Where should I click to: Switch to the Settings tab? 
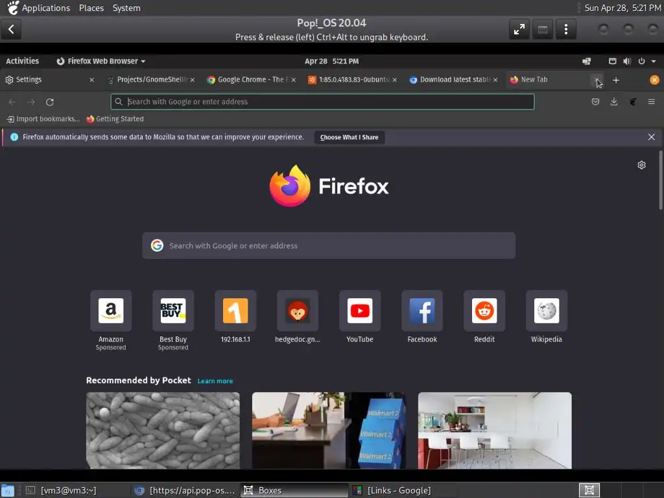50,80
